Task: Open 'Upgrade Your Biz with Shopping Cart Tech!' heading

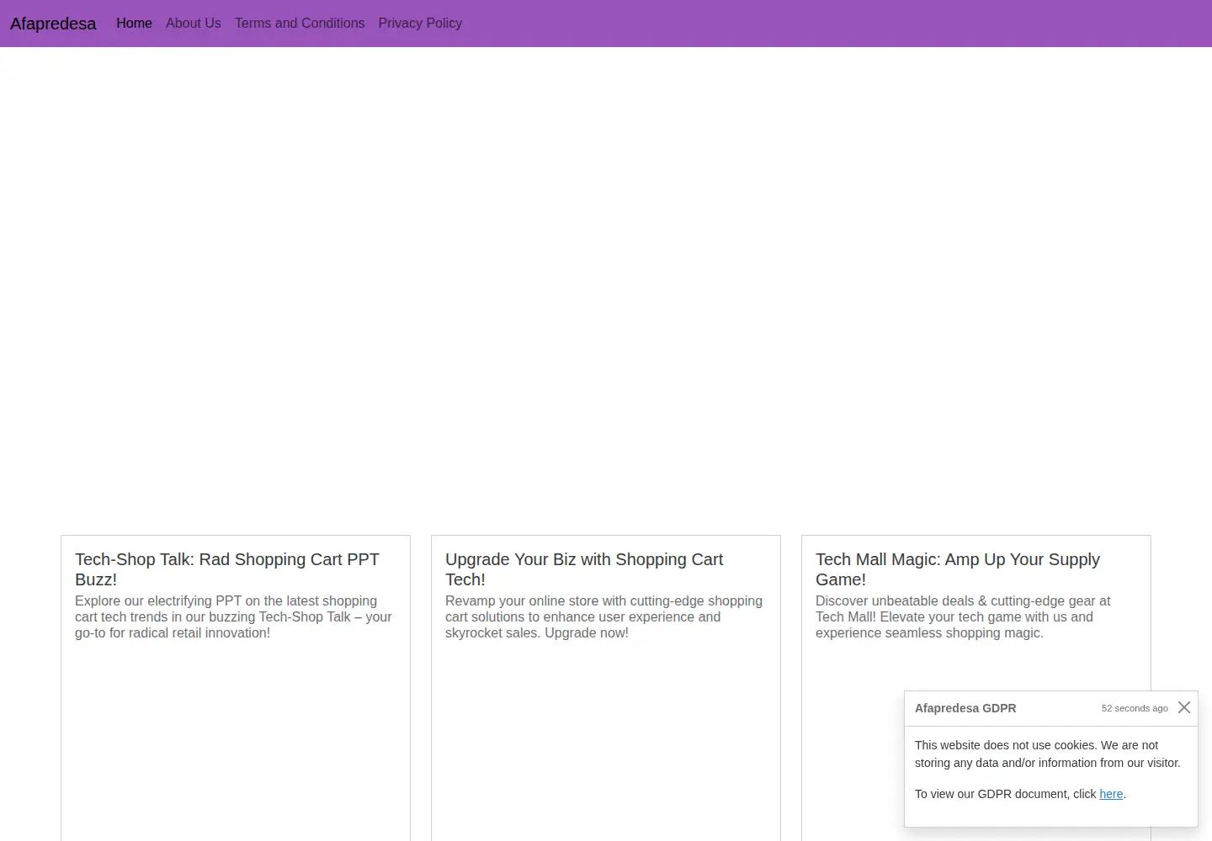Action: pyautogui.click(x=584, y=569)
